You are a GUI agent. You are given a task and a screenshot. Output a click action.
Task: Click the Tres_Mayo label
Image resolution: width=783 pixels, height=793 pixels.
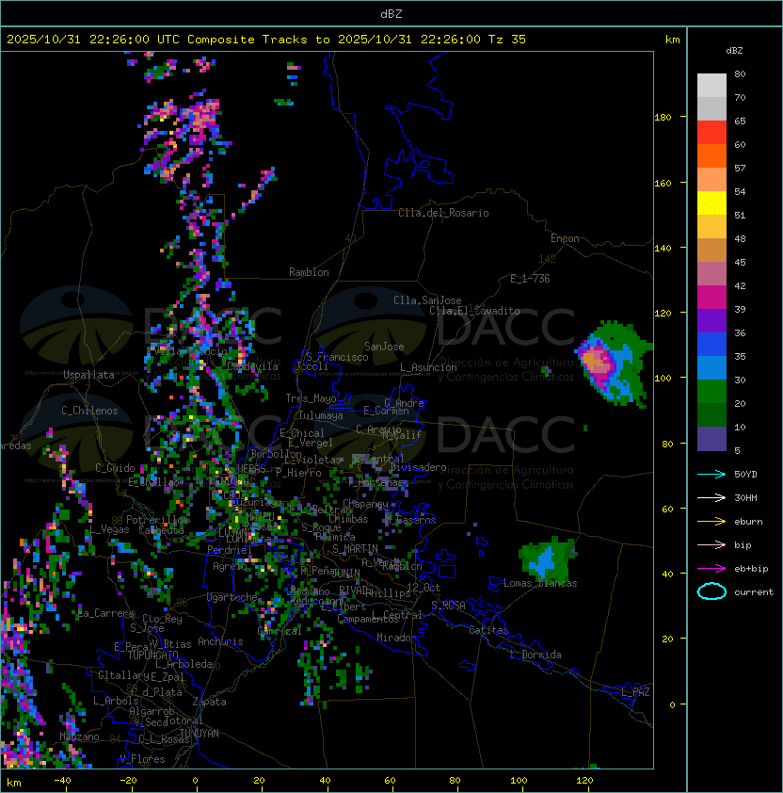[x=311, y=398]
